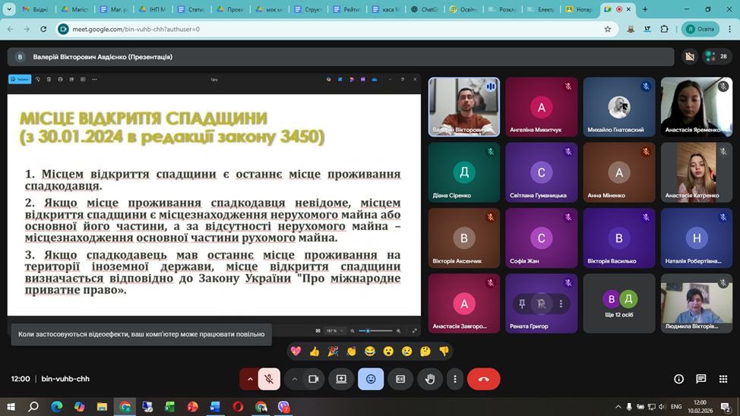740x416 pixels.
Task: Open Excel from the taskbar
Action: [170, 407]
